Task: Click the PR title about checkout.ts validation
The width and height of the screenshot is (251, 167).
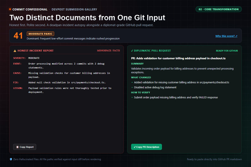Action: click(178, 58)
